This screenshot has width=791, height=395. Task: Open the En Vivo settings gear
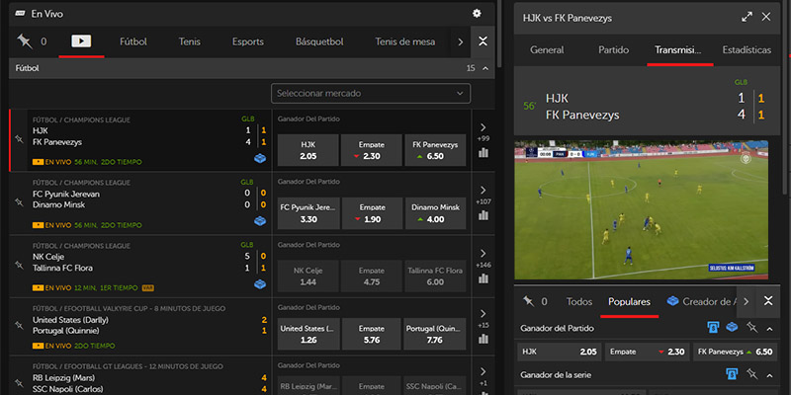coord(477,14)
